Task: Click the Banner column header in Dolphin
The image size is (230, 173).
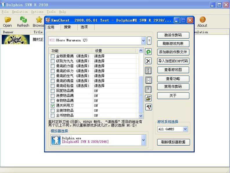Action: (x=16, y=32)
